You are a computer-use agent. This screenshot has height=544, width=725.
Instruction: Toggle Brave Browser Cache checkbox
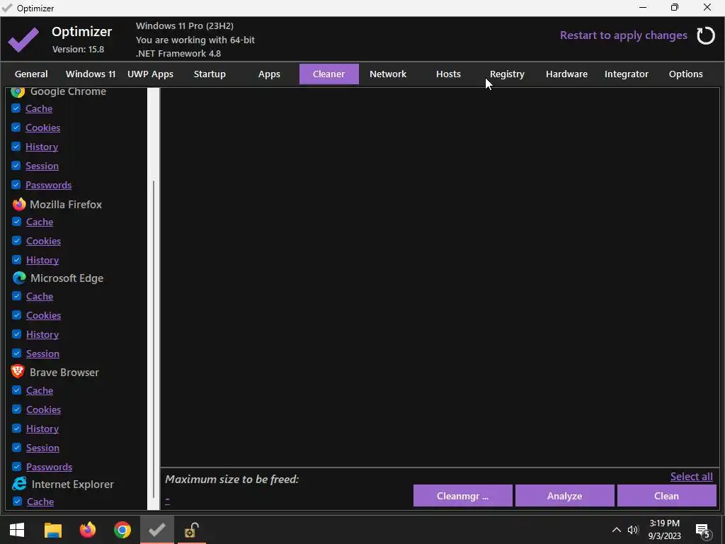17,390
